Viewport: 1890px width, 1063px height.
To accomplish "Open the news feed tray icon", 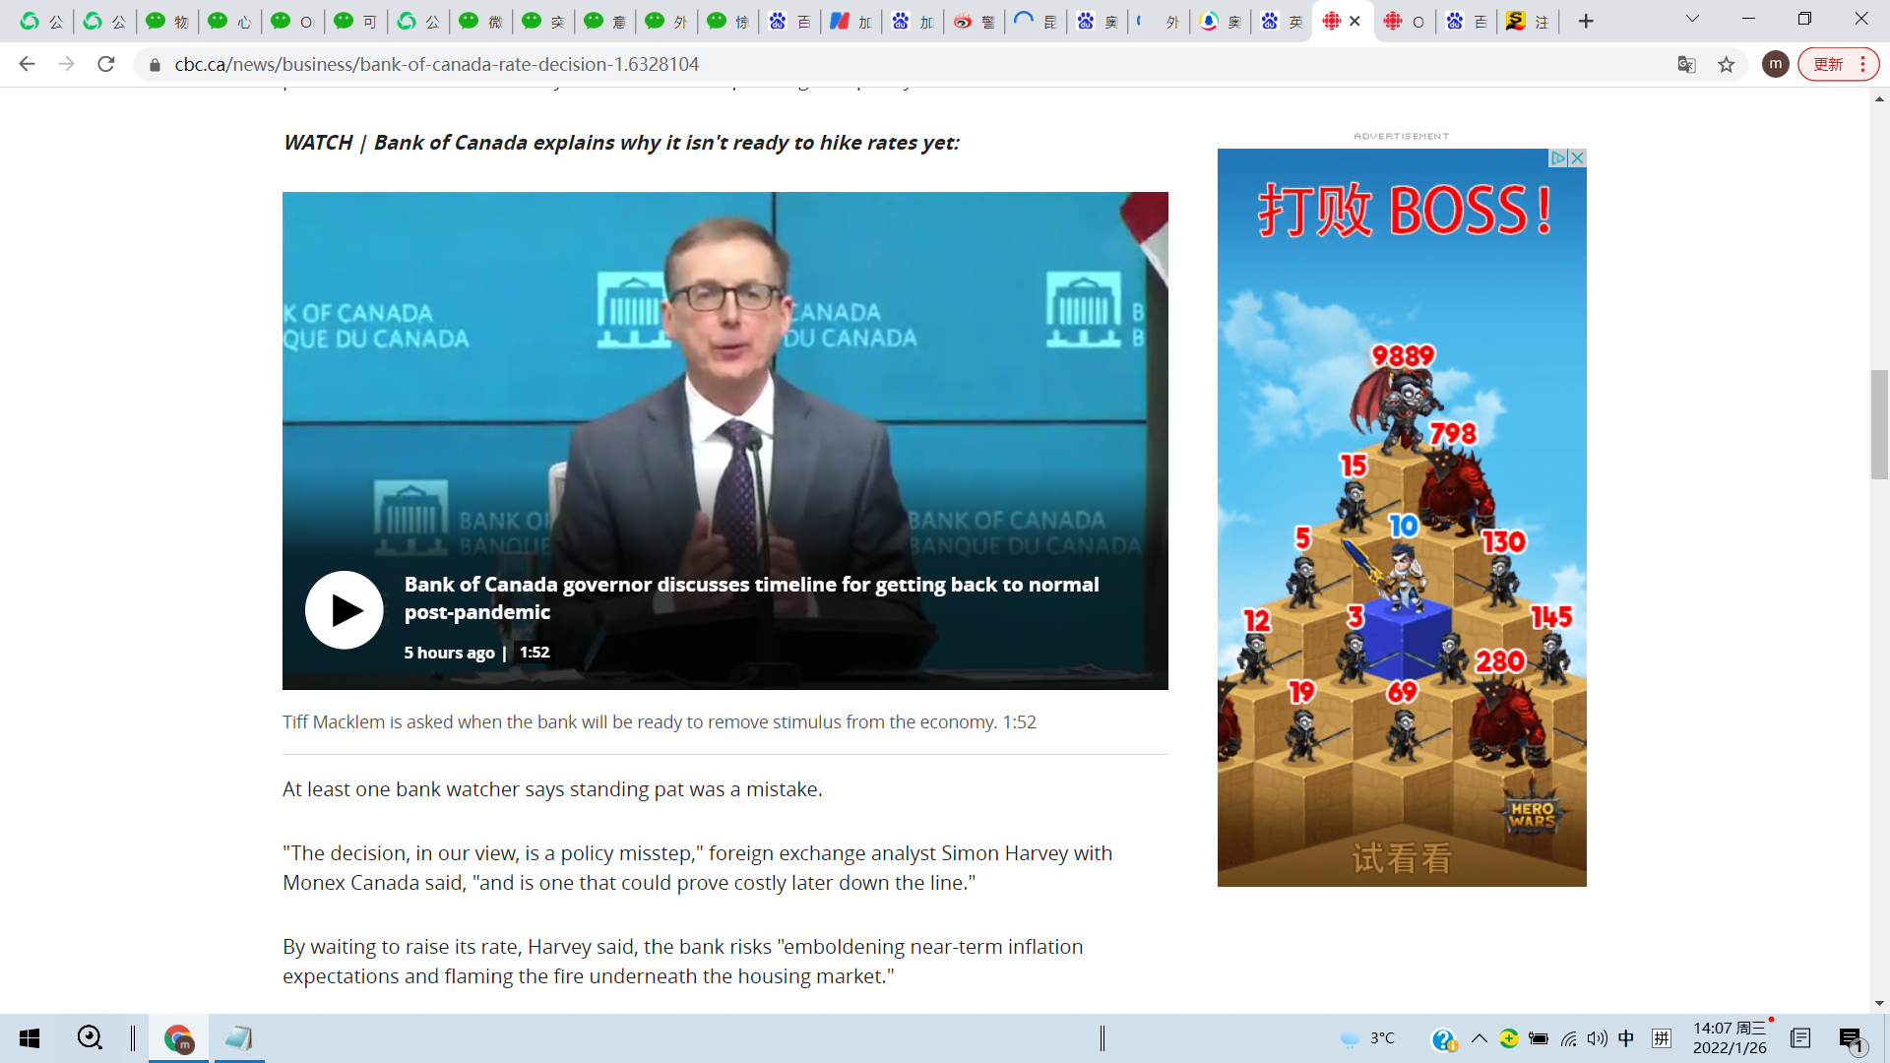I will point(1800,1038).
